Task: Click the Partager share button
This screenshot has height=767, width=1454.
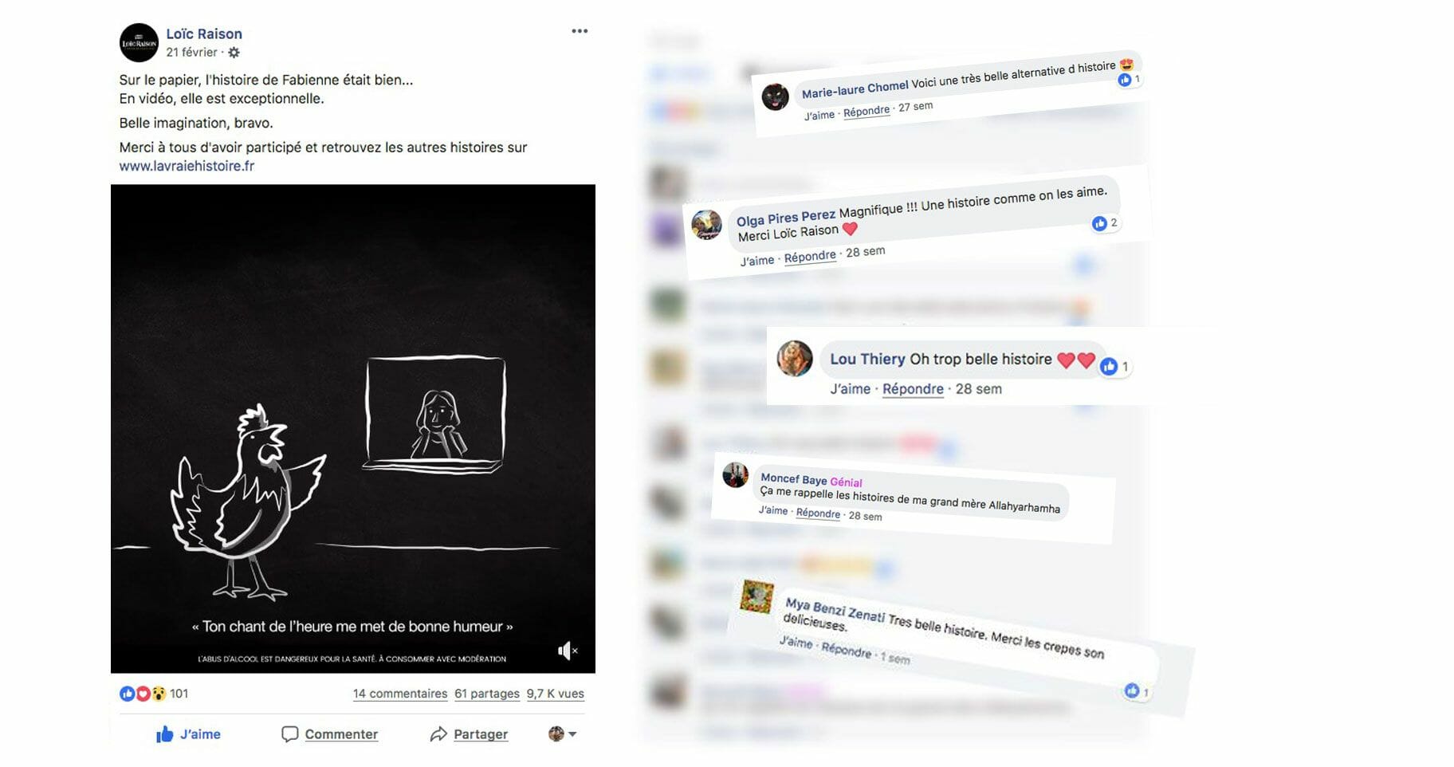Action: tap(469, 734)
